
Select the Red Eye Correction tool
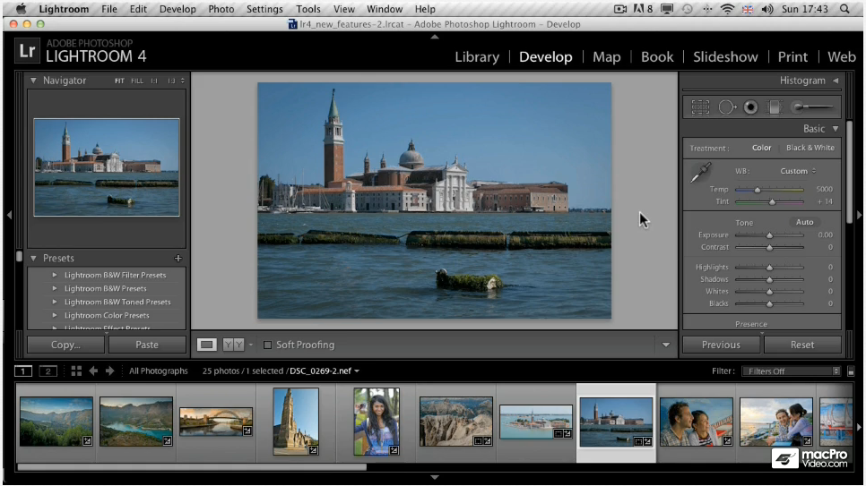(750, 107)
